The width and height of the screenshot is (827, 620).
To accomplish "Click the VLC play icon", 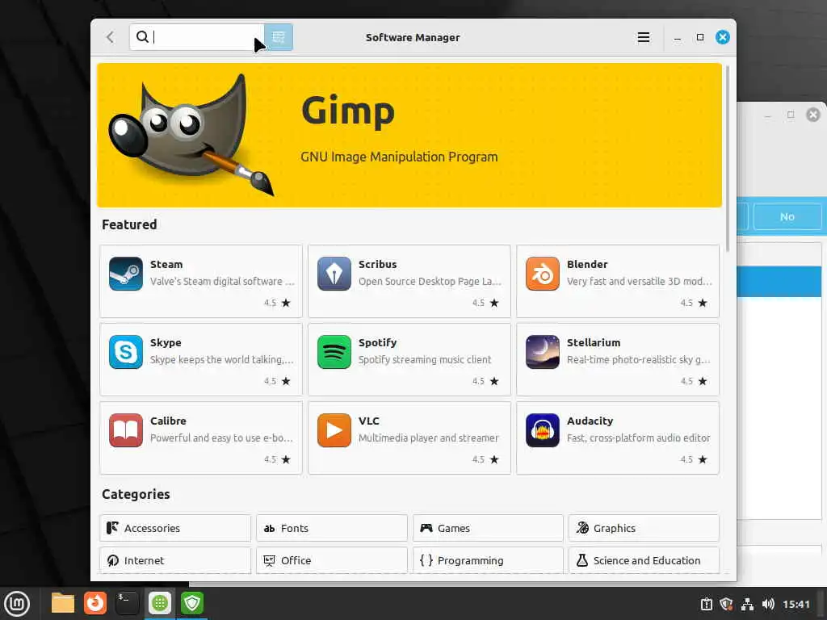I will tap(334, 430).
